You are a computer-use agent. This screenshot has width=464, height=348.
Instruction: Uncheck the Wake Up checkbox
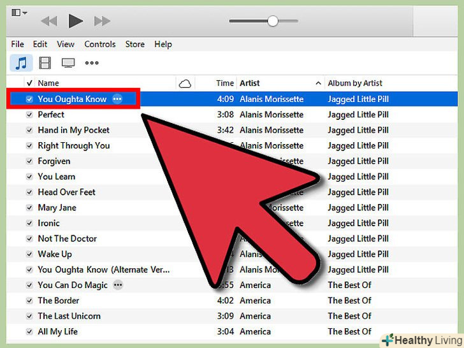pos(29,254)
